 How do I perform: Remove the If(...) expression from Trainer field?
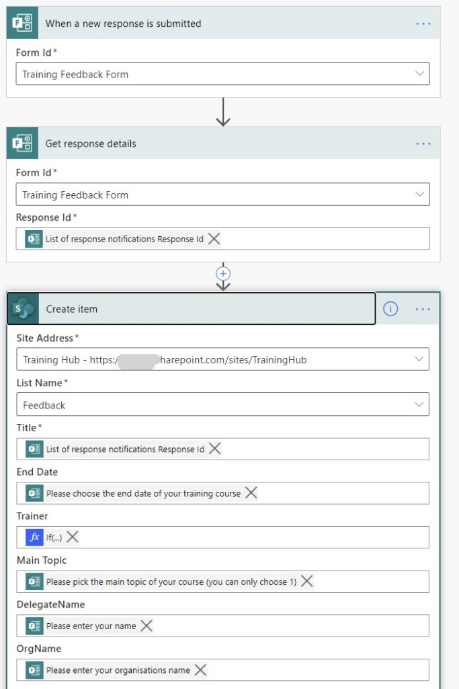(x=73, y=537)
